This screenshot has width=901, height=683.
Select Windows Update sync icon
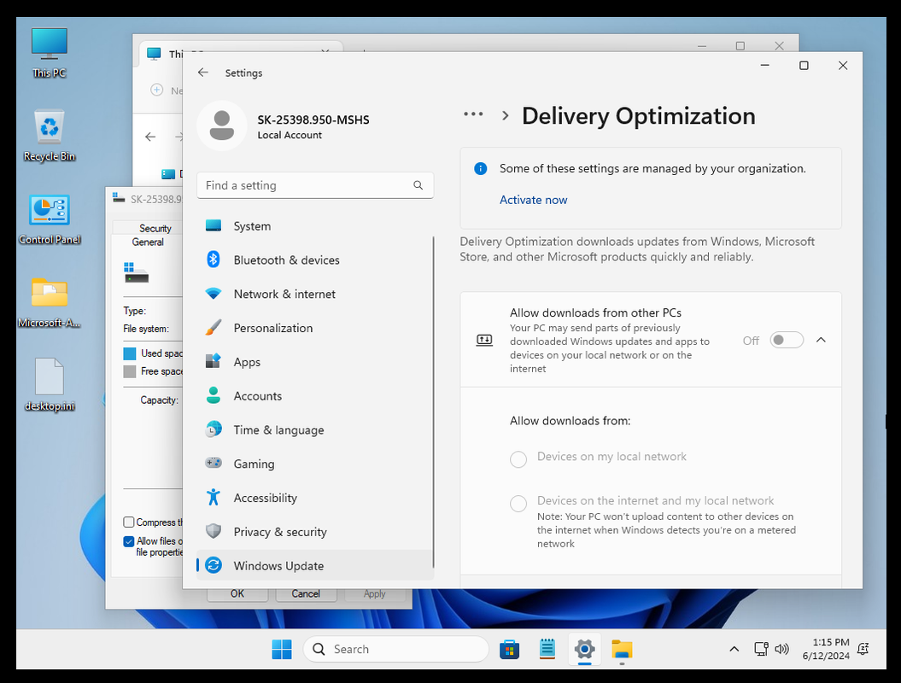coord(214,565)
